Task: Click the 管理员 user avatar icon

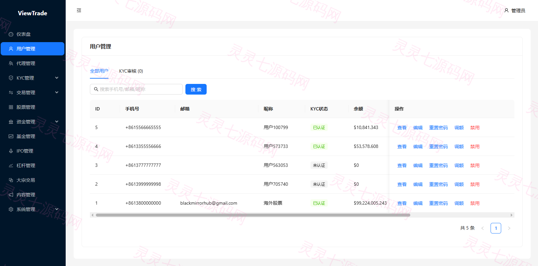Action: (x=506, y=10)
